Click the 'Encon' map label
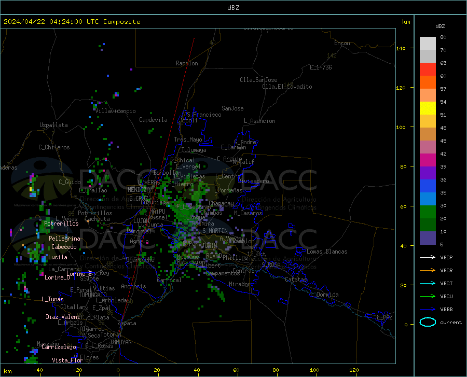 tap(342, 43)
